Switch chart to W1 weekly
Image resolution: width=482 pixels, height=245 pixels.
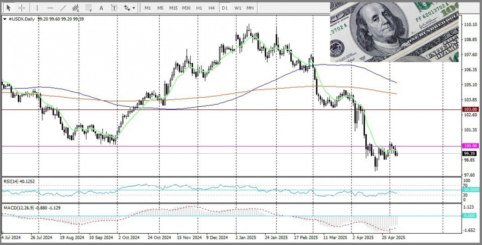(x=237, y=8)
